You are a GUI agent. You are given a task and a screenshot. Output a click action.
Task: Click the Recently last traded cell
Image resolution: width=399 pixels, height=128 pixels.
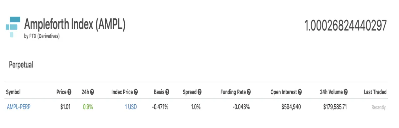pos(379,107)
